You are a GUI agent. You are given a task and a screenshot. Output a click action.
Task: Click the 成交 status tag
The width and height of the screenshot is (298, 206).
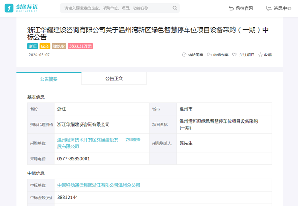45,46
